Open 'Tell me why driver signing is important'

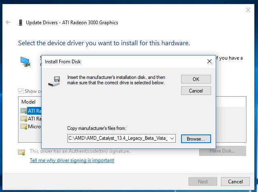[72, 160]
